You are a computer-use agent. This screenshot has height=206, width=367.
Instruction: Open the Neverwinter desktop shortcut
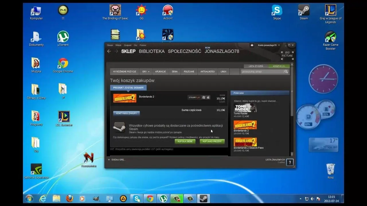tap(89, 160)
